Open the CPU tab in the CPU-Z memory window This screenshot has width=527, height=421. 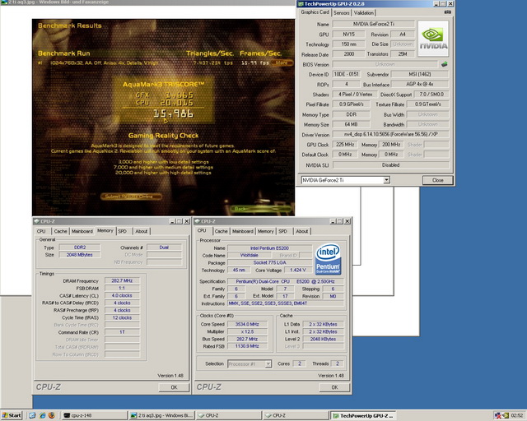[x=41, y=231]
